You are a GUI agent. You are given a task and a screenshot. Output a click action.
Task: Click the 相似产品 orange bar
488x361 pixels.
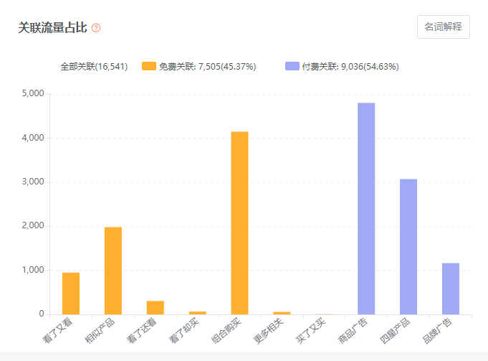click(113, 271)
